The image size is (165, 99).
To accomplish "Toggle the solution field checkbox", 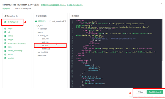I will point(5,58).
